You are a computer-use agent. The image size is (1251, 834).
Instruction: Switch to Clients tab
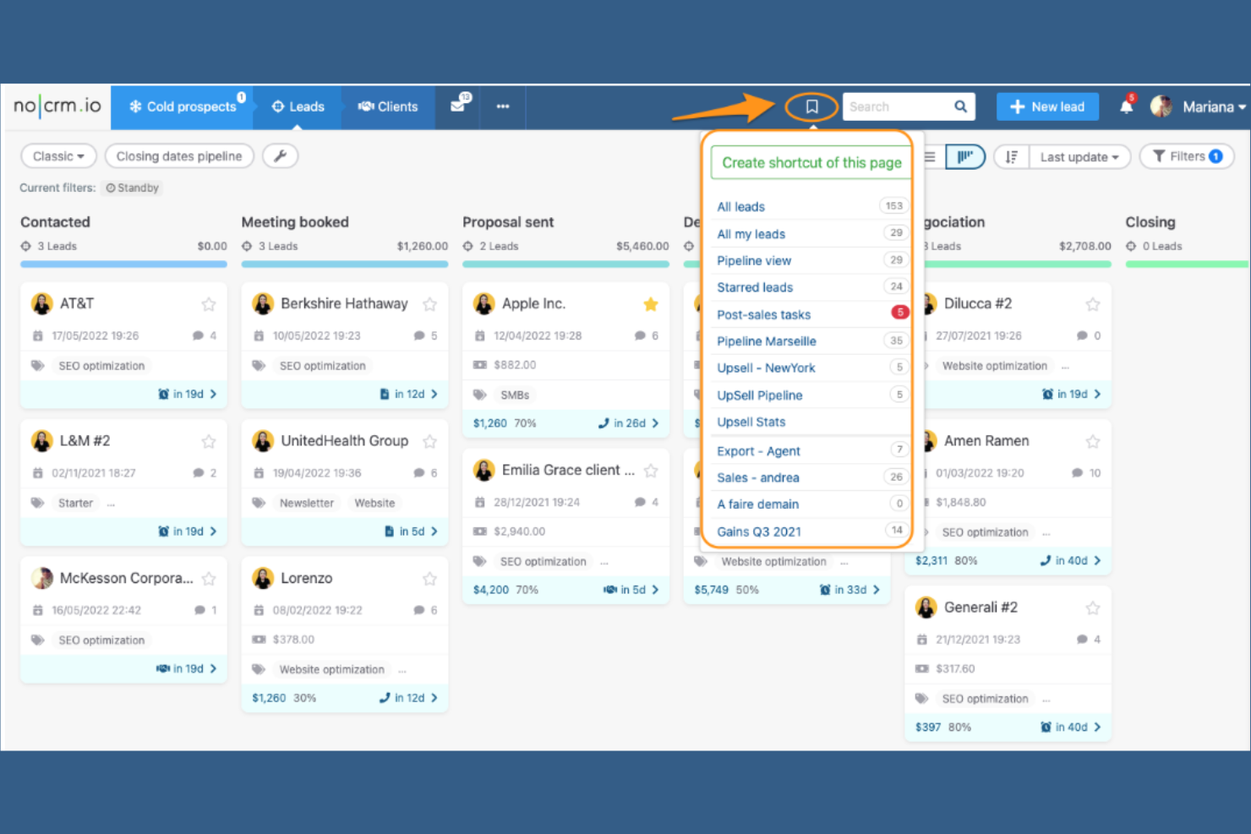coord(388,106)
